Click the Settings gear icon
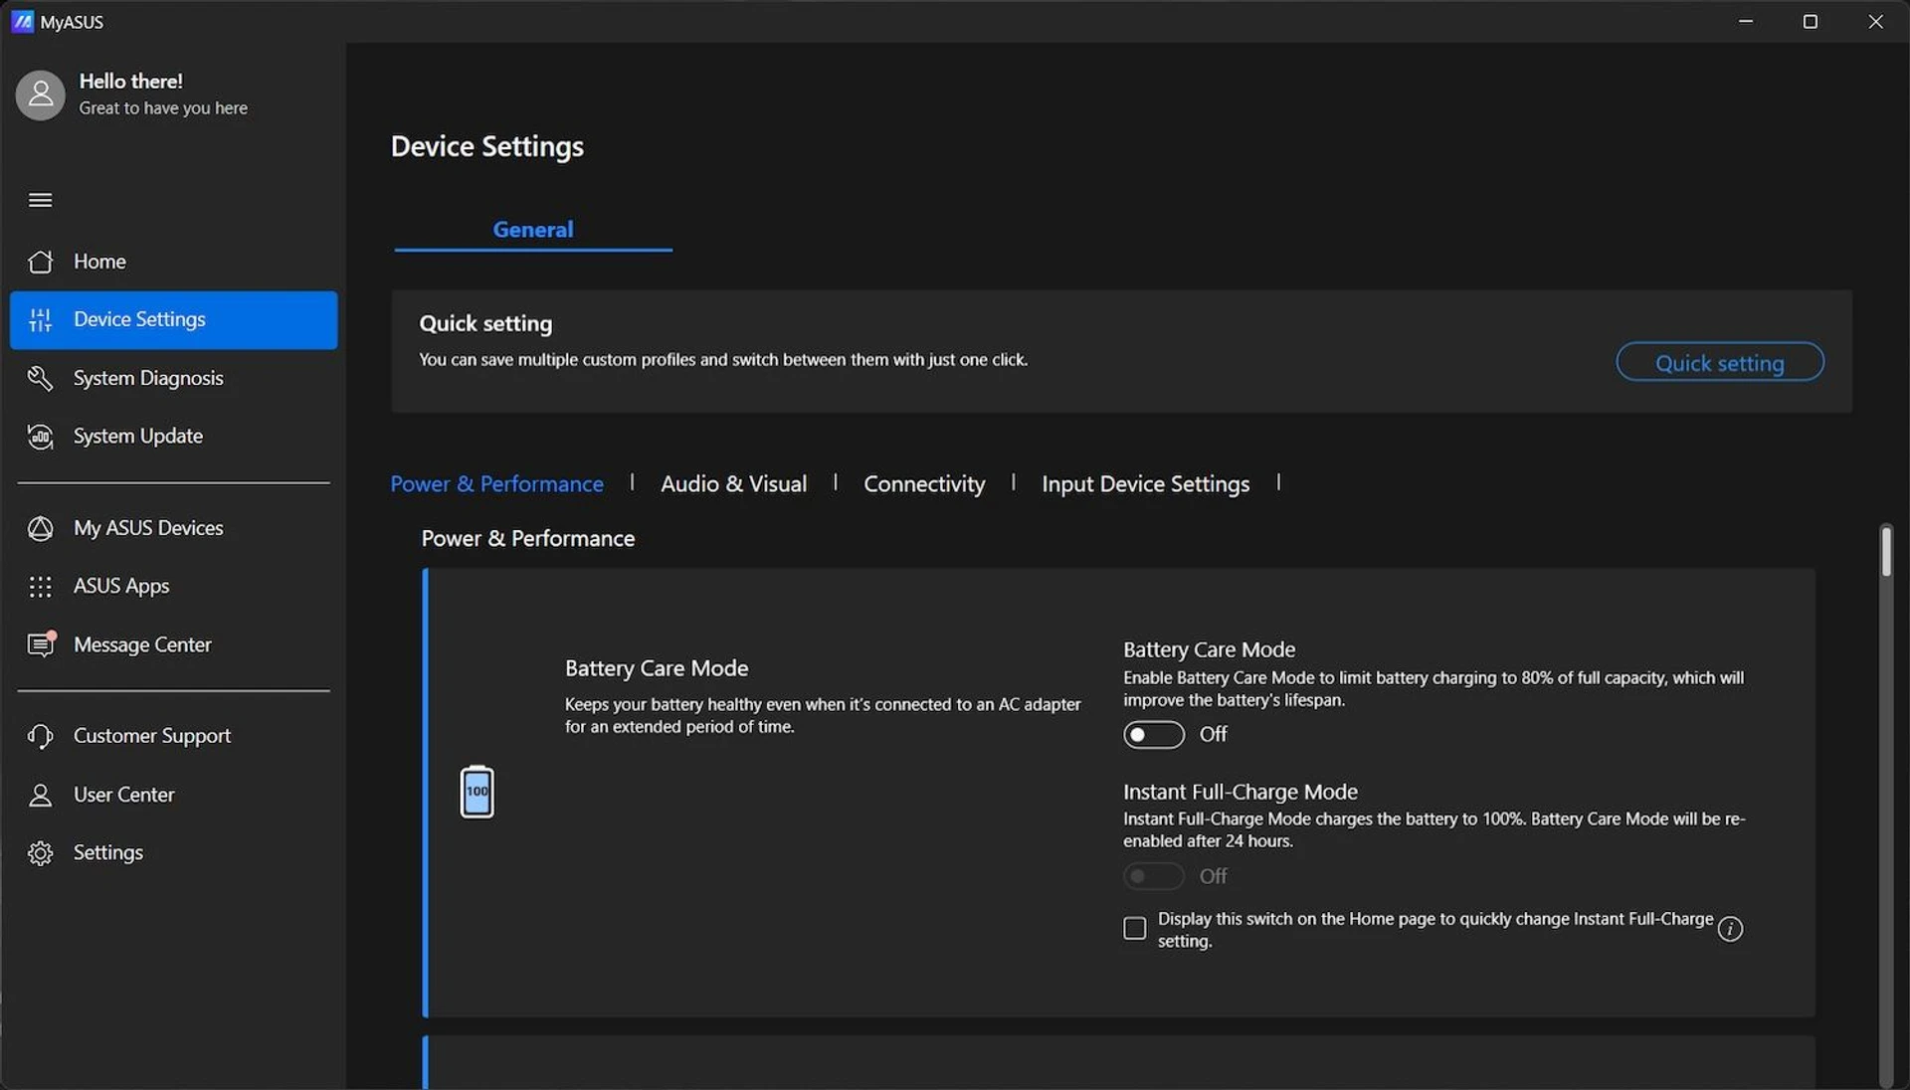 tap(41, 853)
